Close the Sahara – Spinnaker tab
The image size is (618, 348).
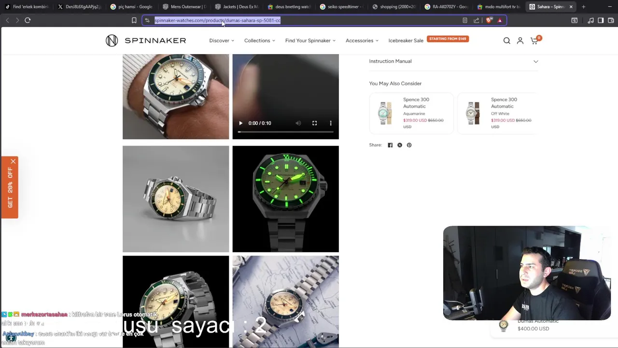[x=571, y=7]
